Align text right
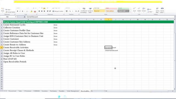This screenshot has width=176, height=99. [x=44, y=11]
